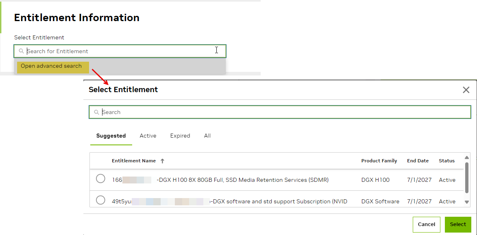Close the Select Entitlement dialog
This screenshot has height=235, width=477.
click(x=466, y=90)
